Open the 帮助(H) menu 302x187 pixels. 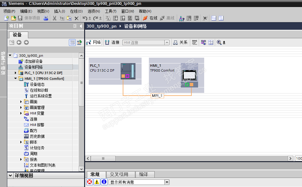[145, 11]
